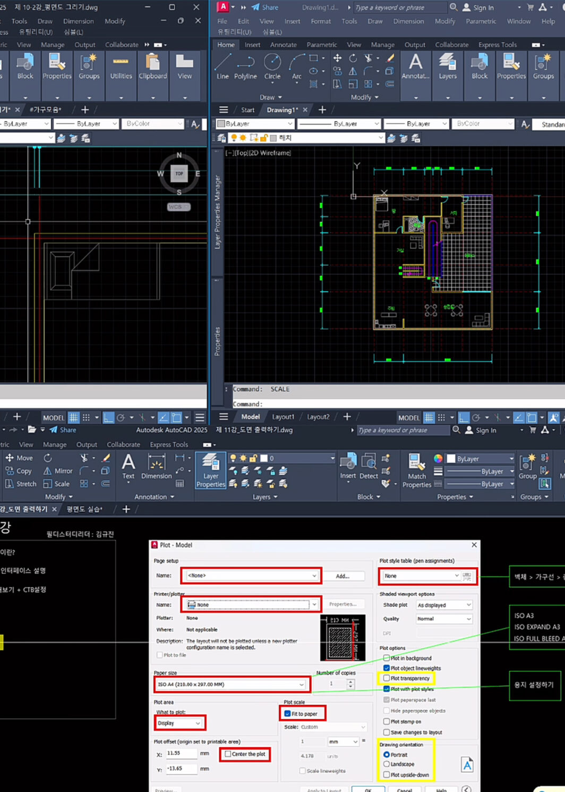Uncheck the Fit to paper option
565x792 pixels.
coord(287,714)
